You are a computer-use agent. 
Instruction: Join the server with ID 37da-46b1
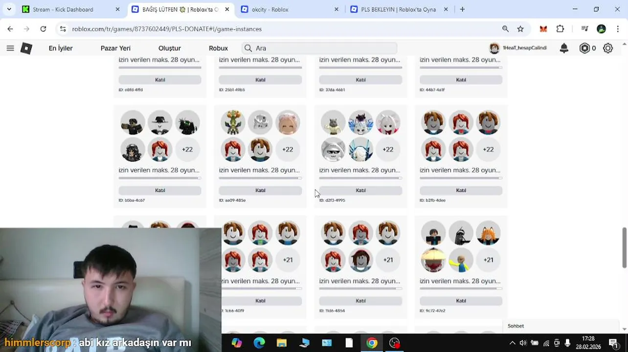pyautogui.click(x=360, y=80)
